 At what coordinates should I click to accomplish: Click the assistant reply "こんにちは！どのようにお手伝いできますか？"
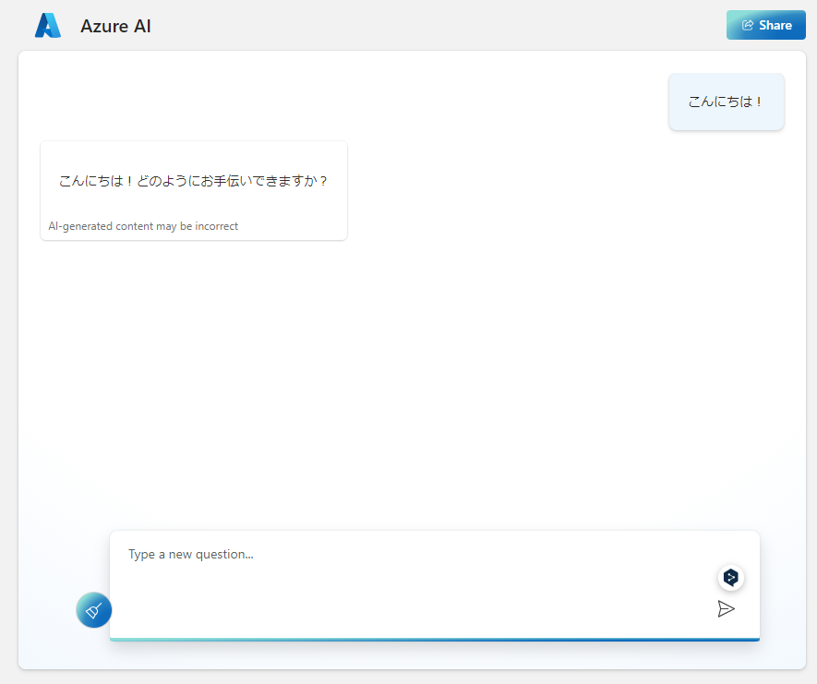pos(193,181)
